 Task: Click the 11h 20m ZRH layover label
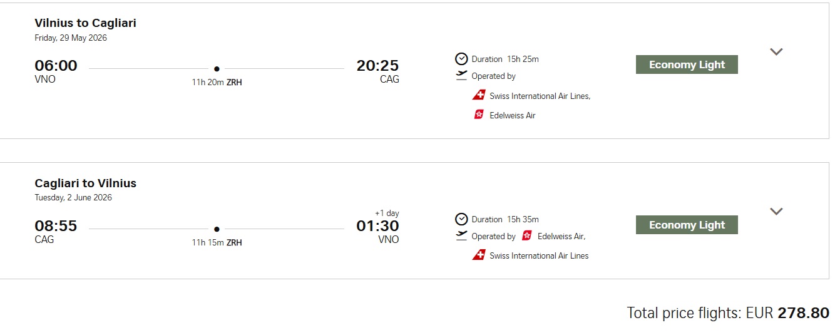(217, 82)
